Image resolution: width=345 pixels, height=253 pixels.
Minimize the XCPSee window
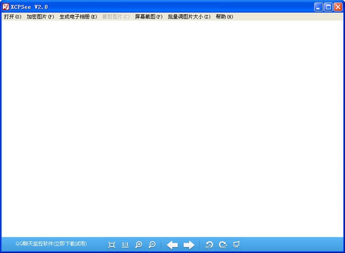319,7
